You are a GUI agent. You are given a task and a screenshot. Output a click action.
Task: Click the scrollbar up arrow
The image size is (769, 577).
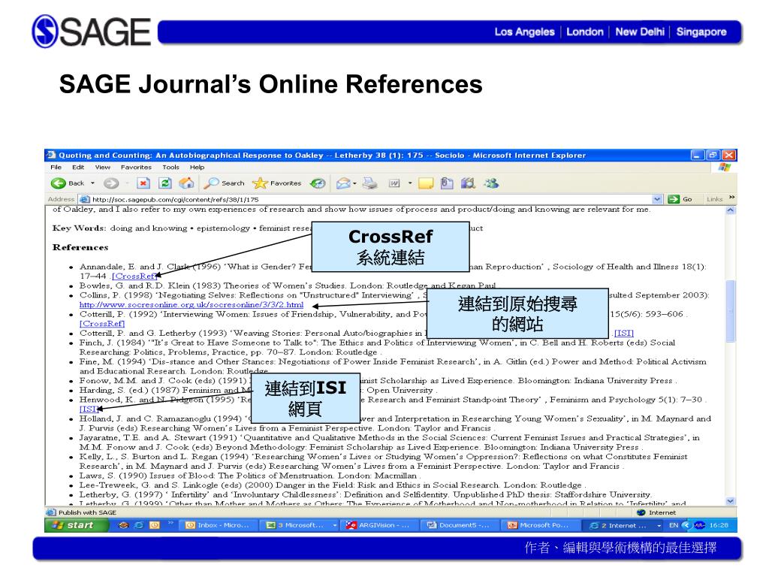730,210
